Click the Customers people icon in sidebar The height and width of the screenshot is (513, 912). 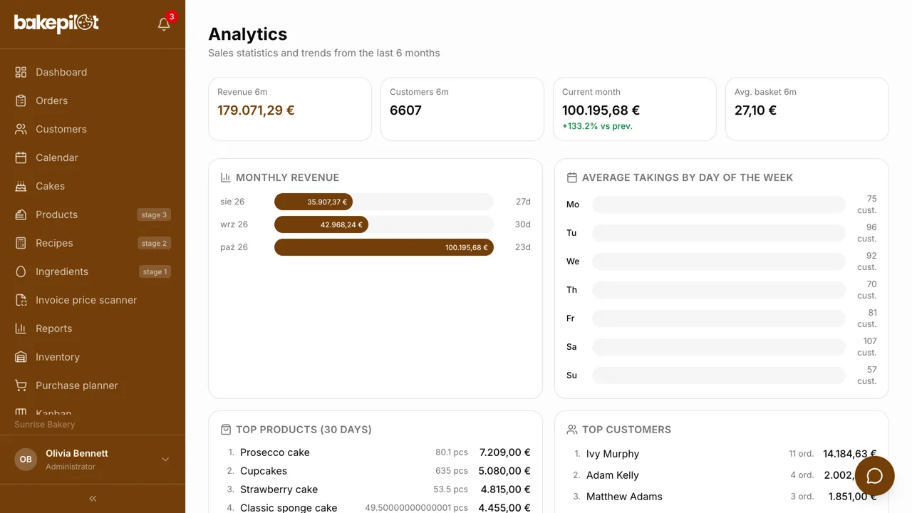(x=21, y=129)
